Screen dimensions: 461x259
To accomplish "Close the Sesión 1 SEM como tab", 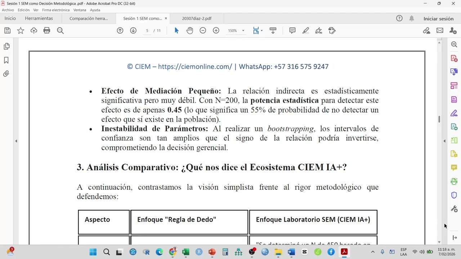I will point(166,18).
